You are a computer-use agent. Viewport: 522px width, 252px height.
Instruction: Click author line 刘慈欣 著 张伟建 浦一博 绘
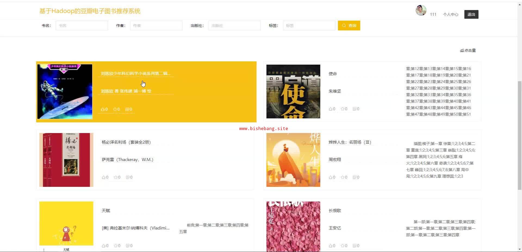click(126, 91)
